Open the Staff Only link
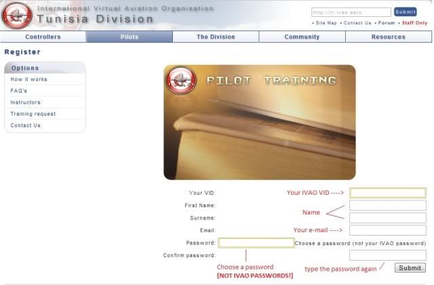 414,23
